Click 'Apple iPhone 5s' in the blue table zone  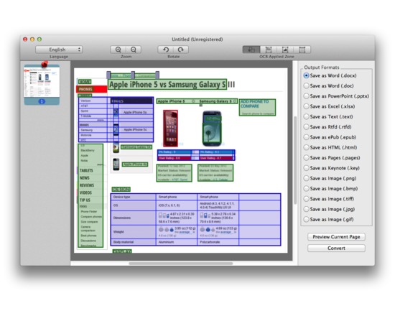135,112
